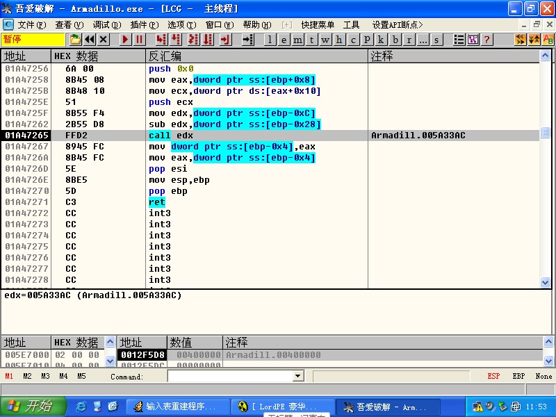Click the Trace Into toolbar icon
Screen dimensions: 556x417
pyautogui.click(x=193, y=40)
